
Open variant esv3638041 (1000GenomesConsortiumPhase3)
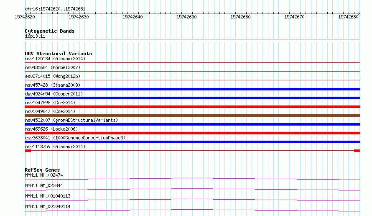pos(75,138)
